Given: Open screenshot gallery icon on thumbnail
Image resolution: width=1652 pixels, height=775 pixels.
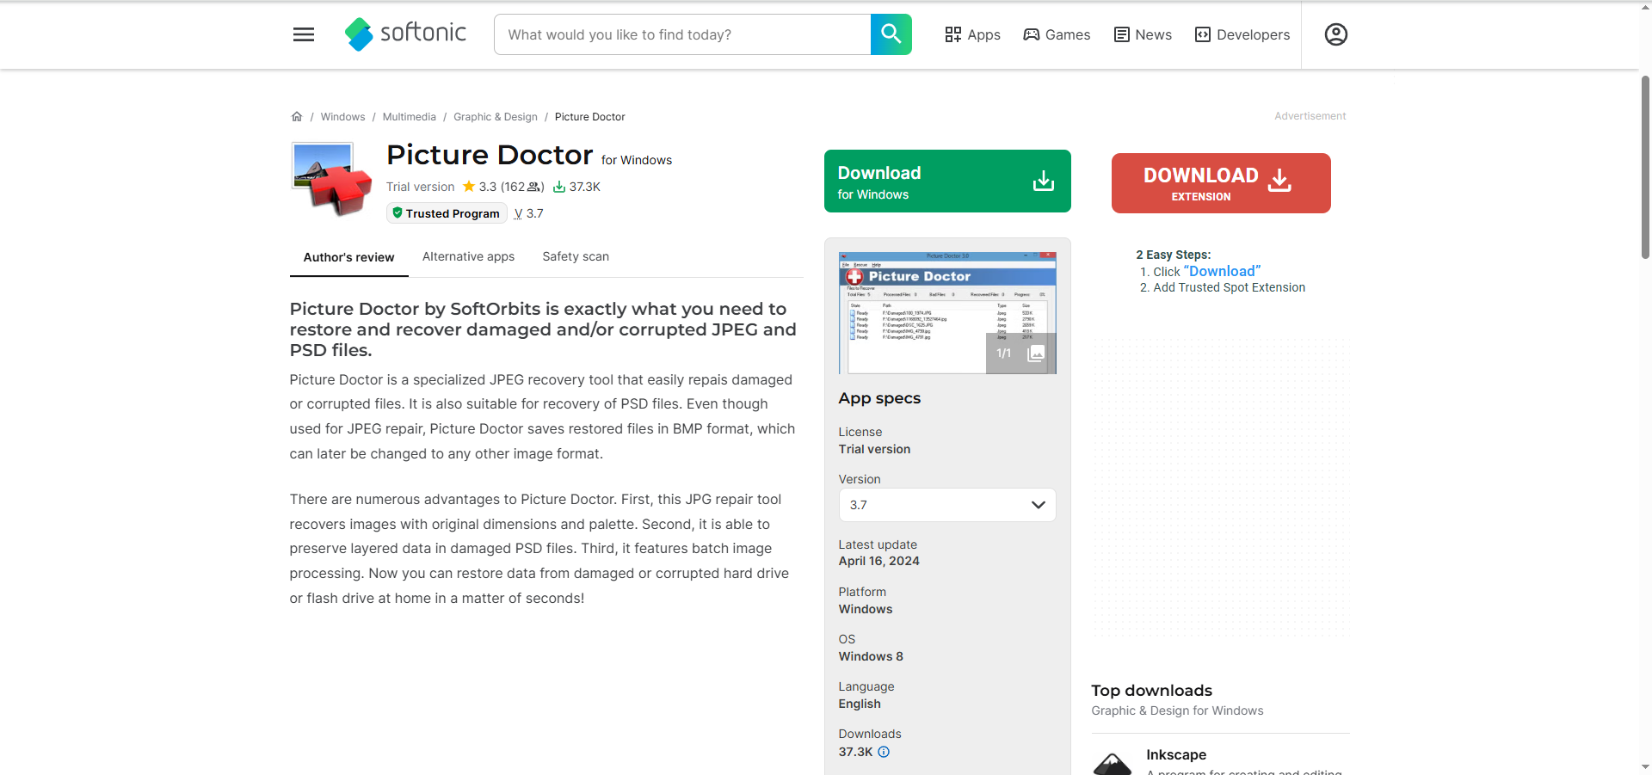Looking at the screenshot, I should (x=1036, y=354).
